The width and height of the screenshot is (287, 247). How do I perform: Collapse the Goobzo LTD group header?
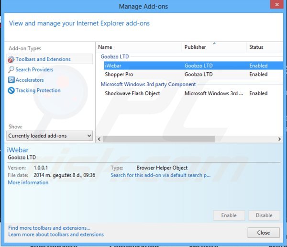tap(115, 56)
